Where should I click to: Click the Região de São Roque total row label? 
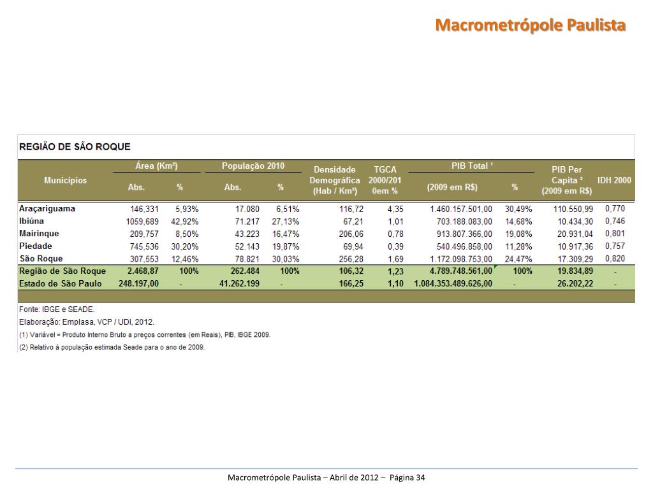[62, 271]
